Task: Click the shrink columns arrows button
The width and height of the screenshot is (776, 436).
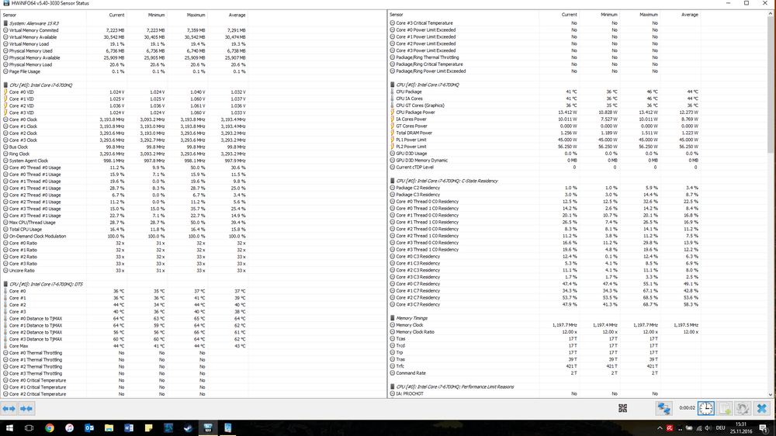Action: point(26,408)
